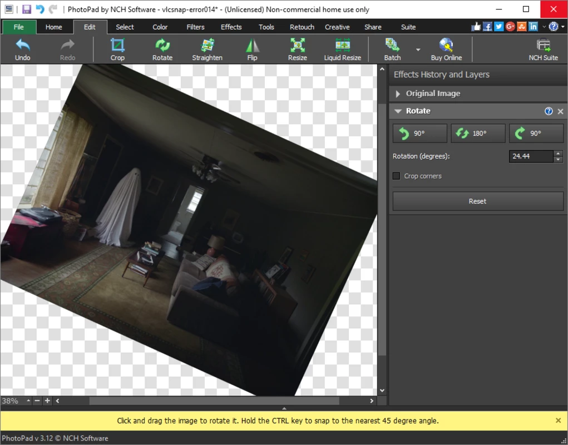
Task: Click the vertical scrollbar thumb
Action: (382, 229)
